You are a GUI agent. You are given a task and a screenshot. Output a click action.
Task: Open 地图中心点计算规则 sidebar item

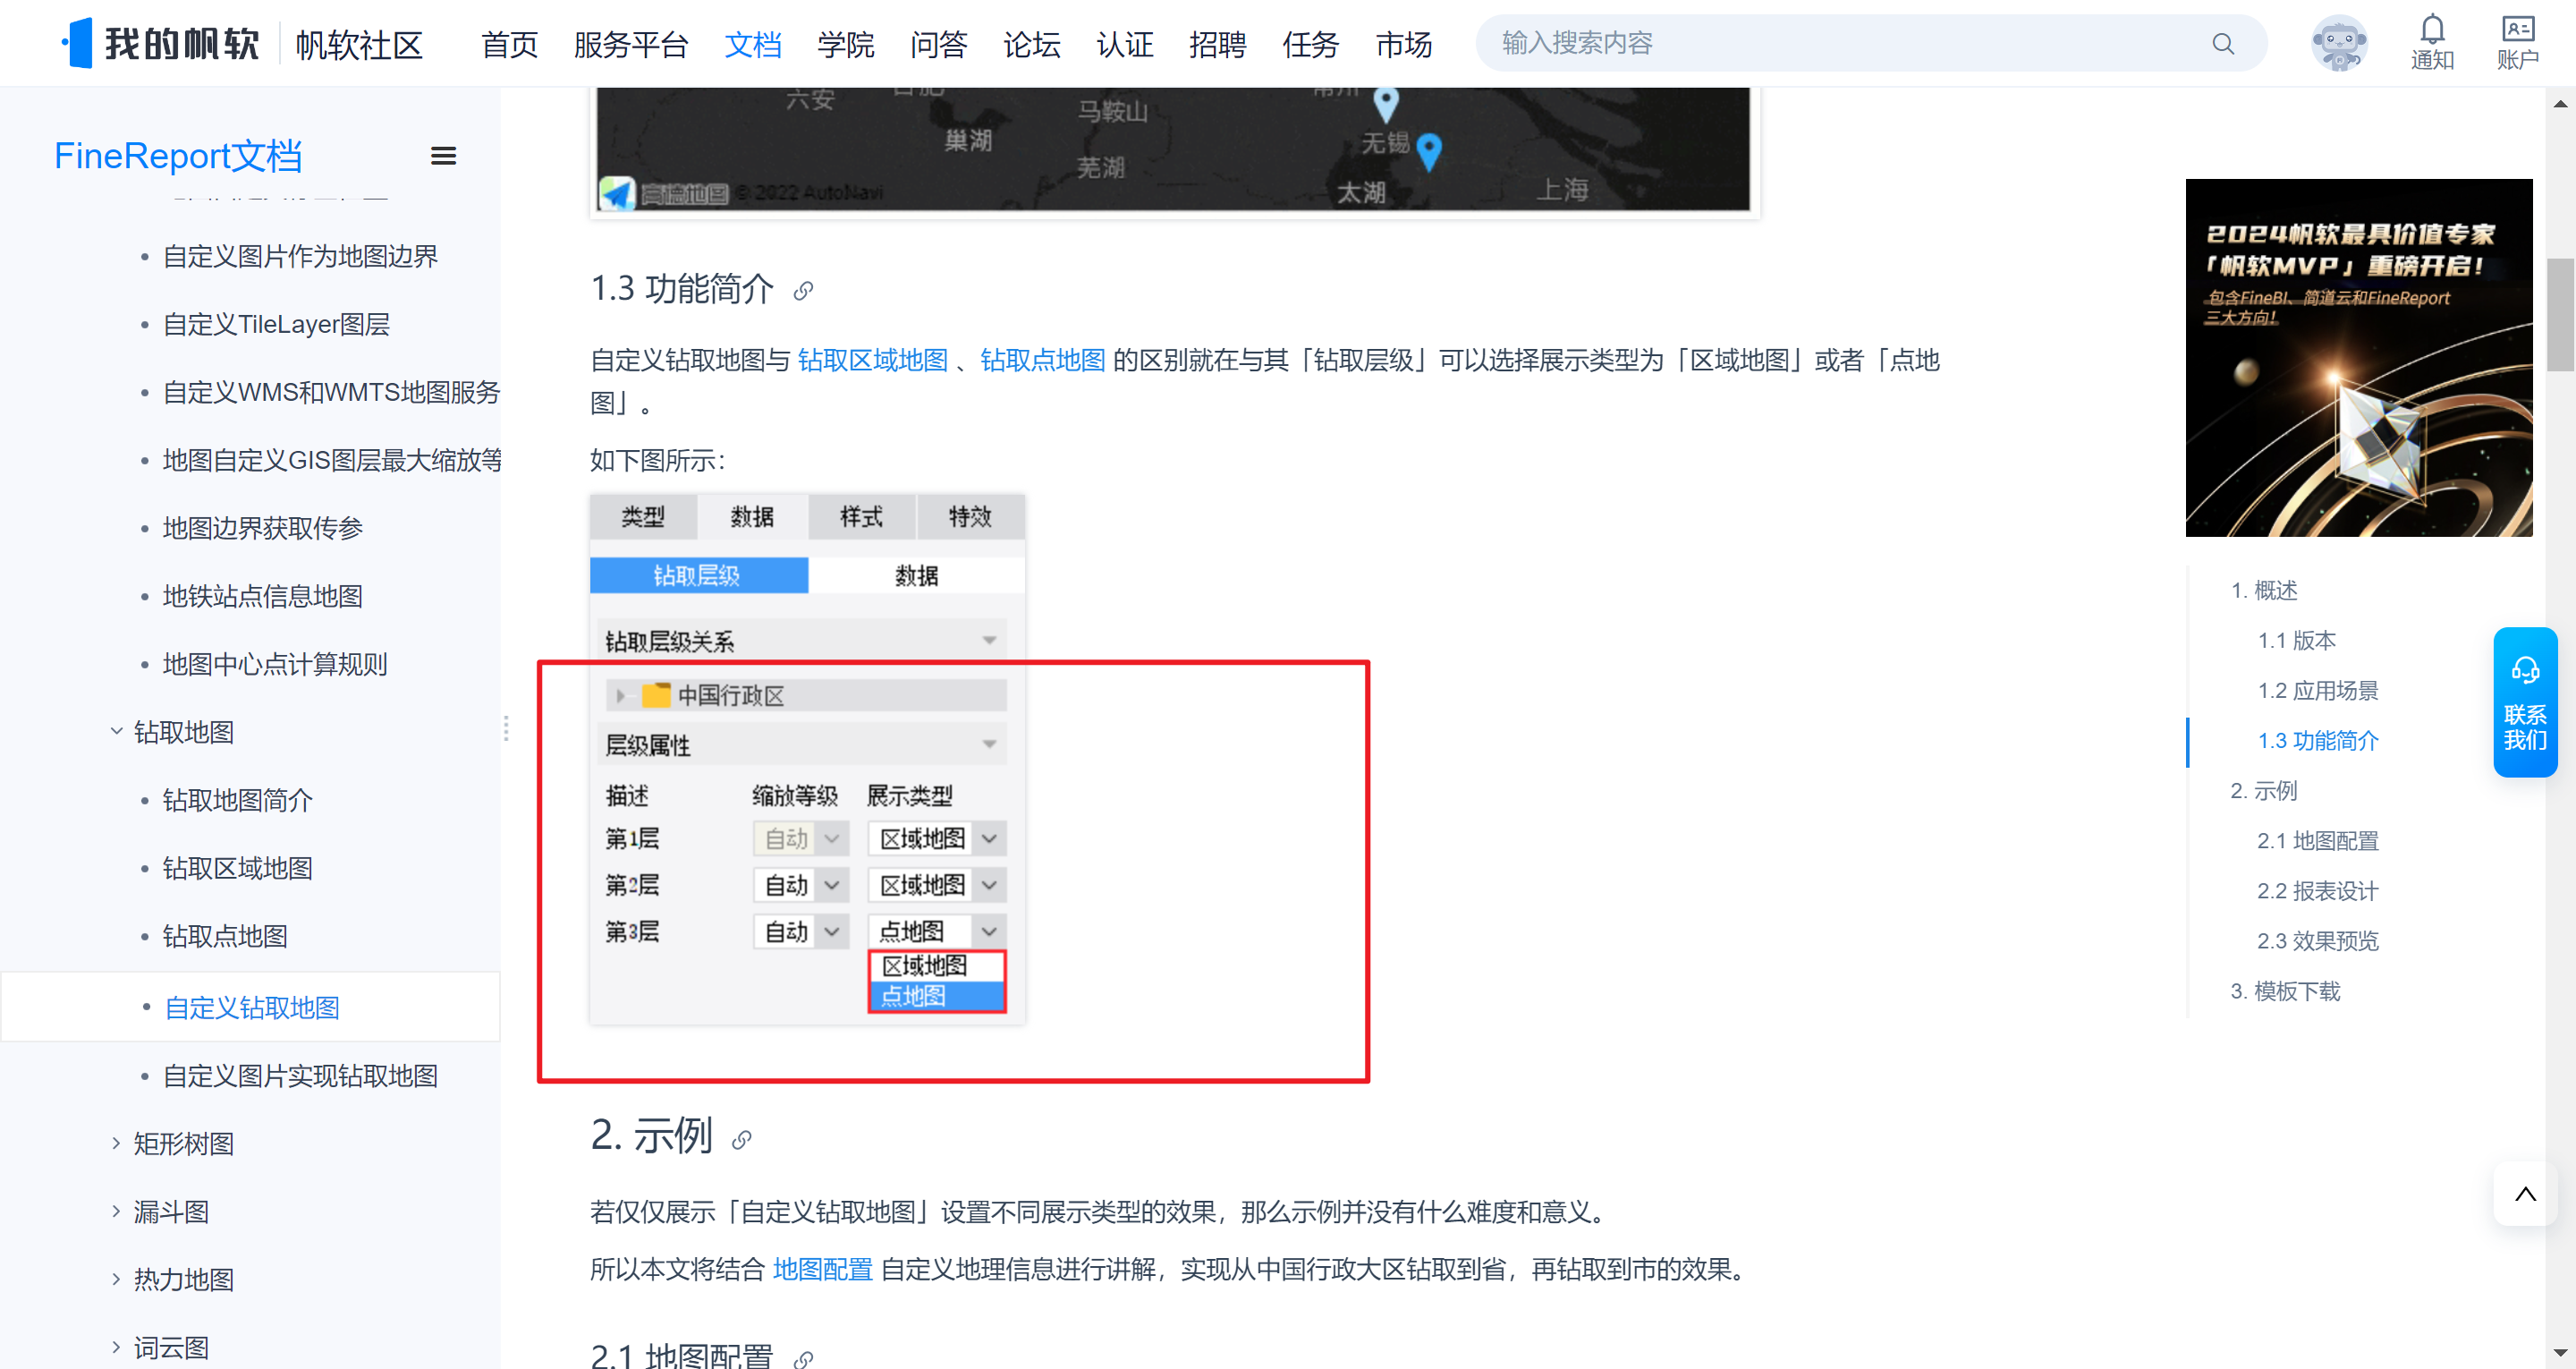click(x=275, y=665)
